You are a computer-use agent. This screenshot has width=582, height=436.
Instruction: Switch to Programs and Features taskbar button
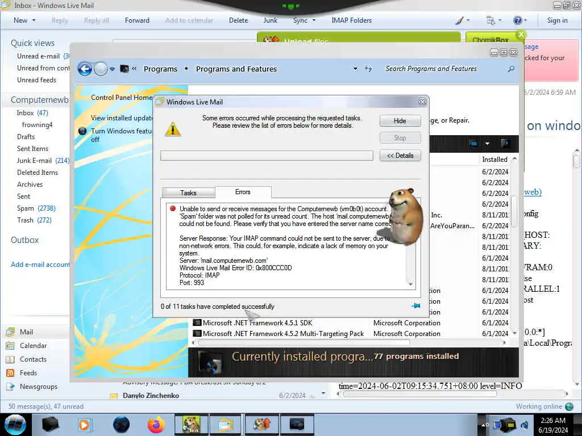pos(297,425)
